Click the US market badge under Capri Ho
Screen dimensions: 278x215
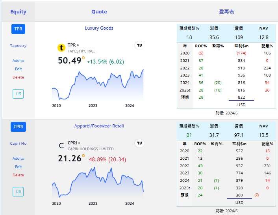pyautogui.click(x=18, y=192)
